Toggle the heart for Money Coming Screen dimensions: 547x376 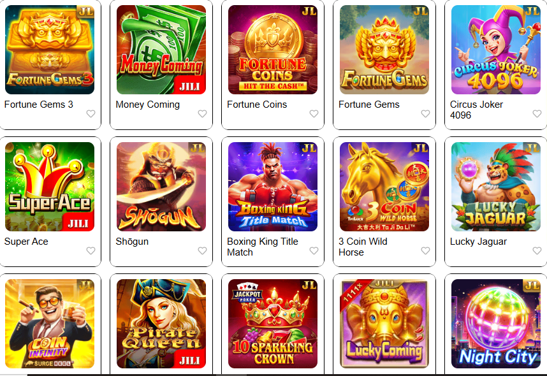[202, 113]
